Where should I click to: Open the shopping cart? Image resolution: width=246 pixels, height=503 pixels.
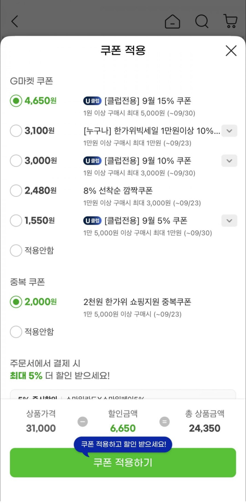(x=230, y=21)
